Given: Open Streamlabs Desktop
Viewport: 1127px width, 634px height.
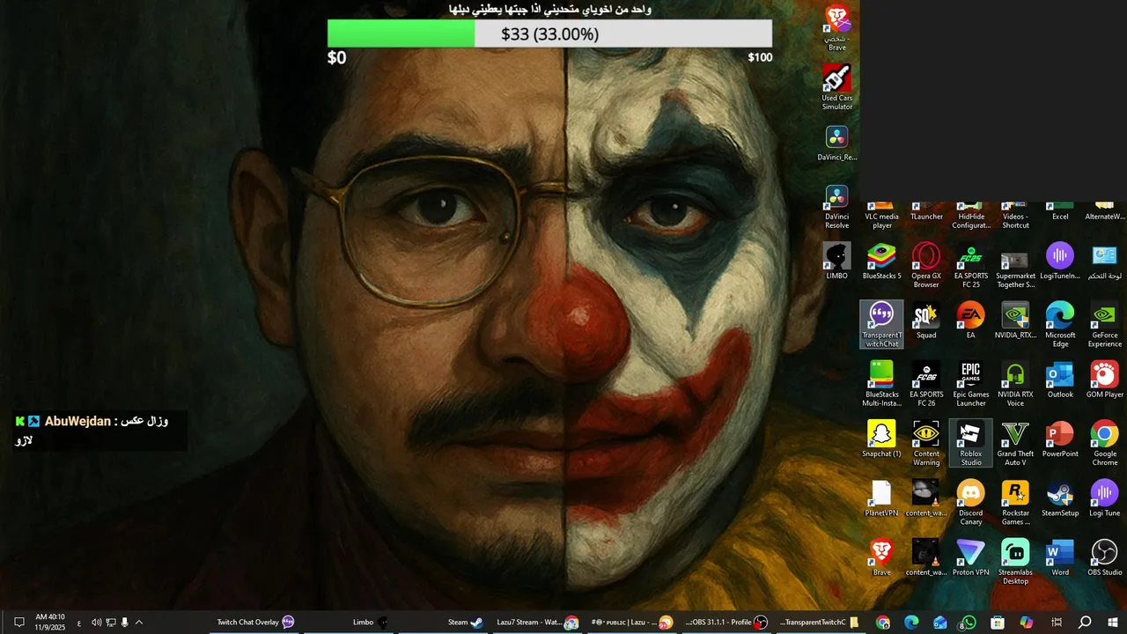Looking at the screenshot, I should pos(1015,562).
